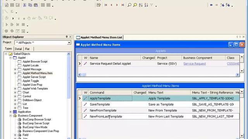Image resolution: width=248 pixels, height=139 pixels.
Task: Click the Copy toolbar icon
Action: [30, 5]
